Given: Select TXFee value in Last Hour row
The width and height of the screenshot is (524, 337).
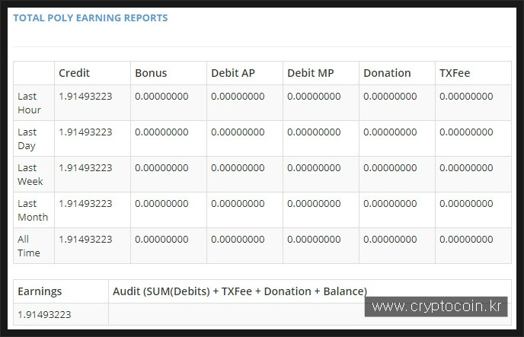Looking at the screenshot, I should (x=466, y=96).
